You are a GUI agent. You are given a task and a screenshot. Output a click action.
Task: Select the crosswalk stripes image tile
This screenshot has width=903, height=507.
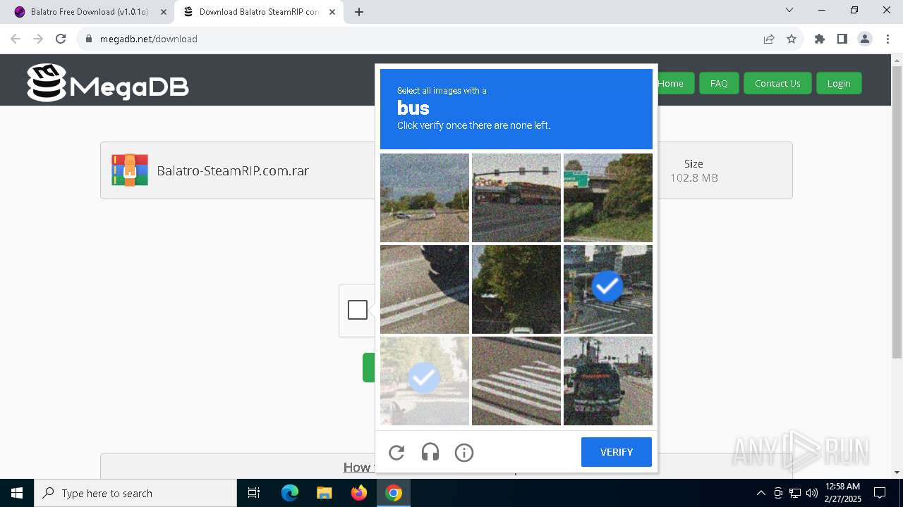(x=516, y=381)
